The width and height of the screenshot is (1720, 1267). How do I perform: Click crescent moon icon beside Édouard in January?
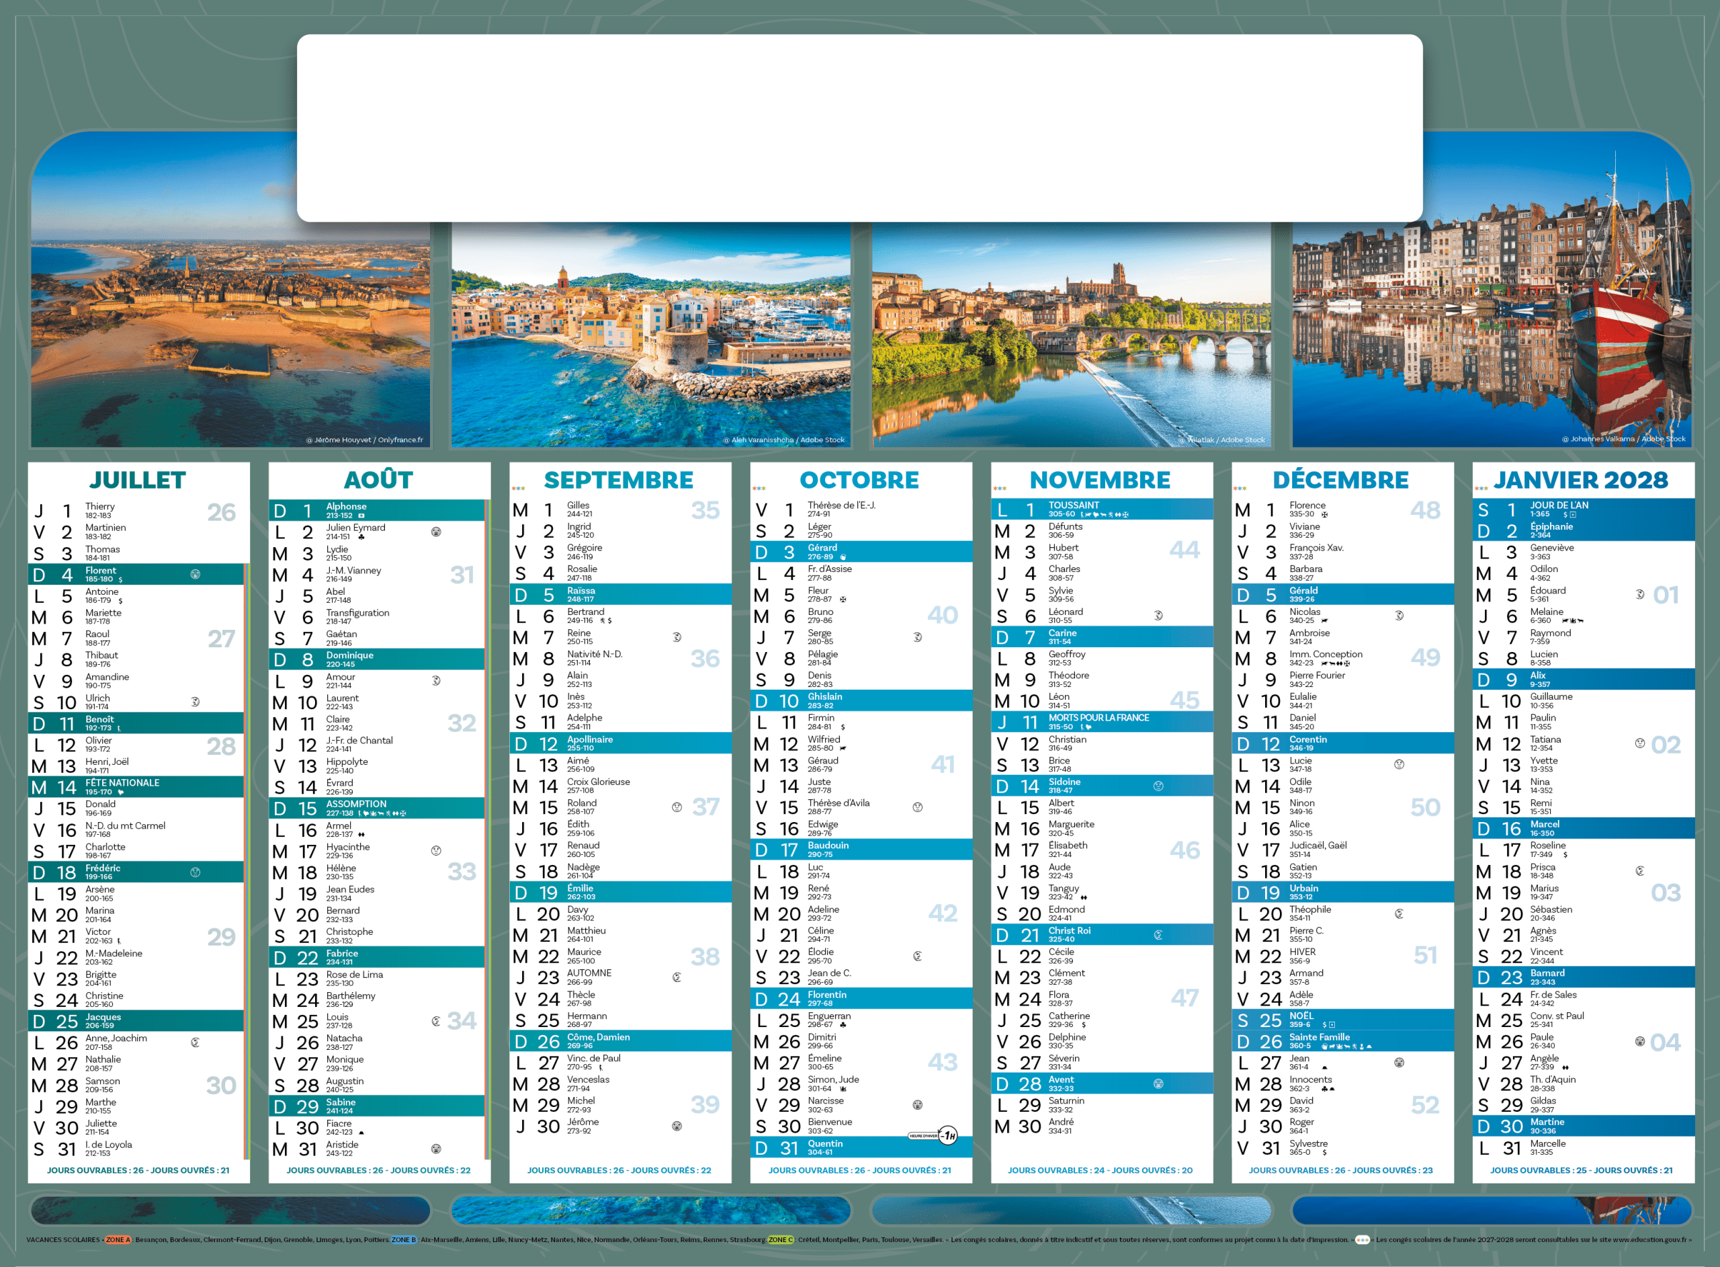tap(1639, 594)
